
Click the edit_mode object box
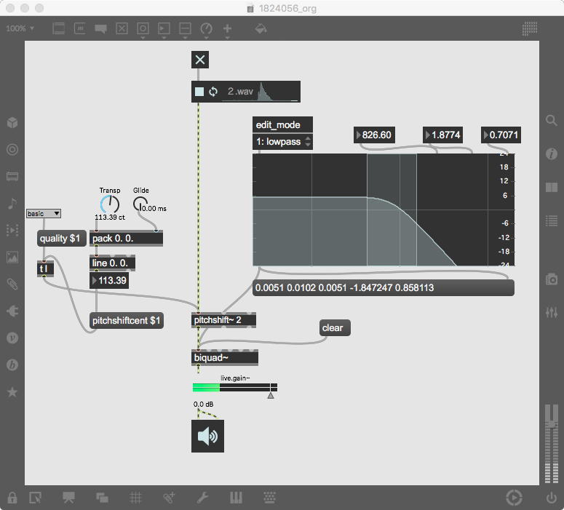coord(282,125)
